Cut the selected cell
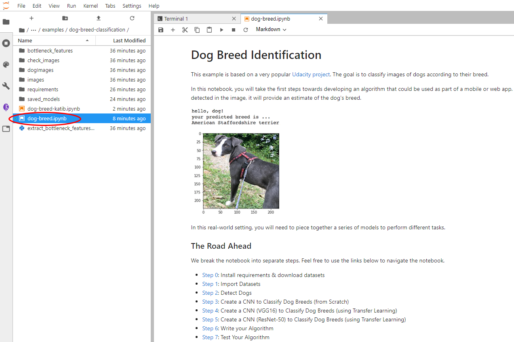This screenshot has width=514, height=342. pos(185,30)
